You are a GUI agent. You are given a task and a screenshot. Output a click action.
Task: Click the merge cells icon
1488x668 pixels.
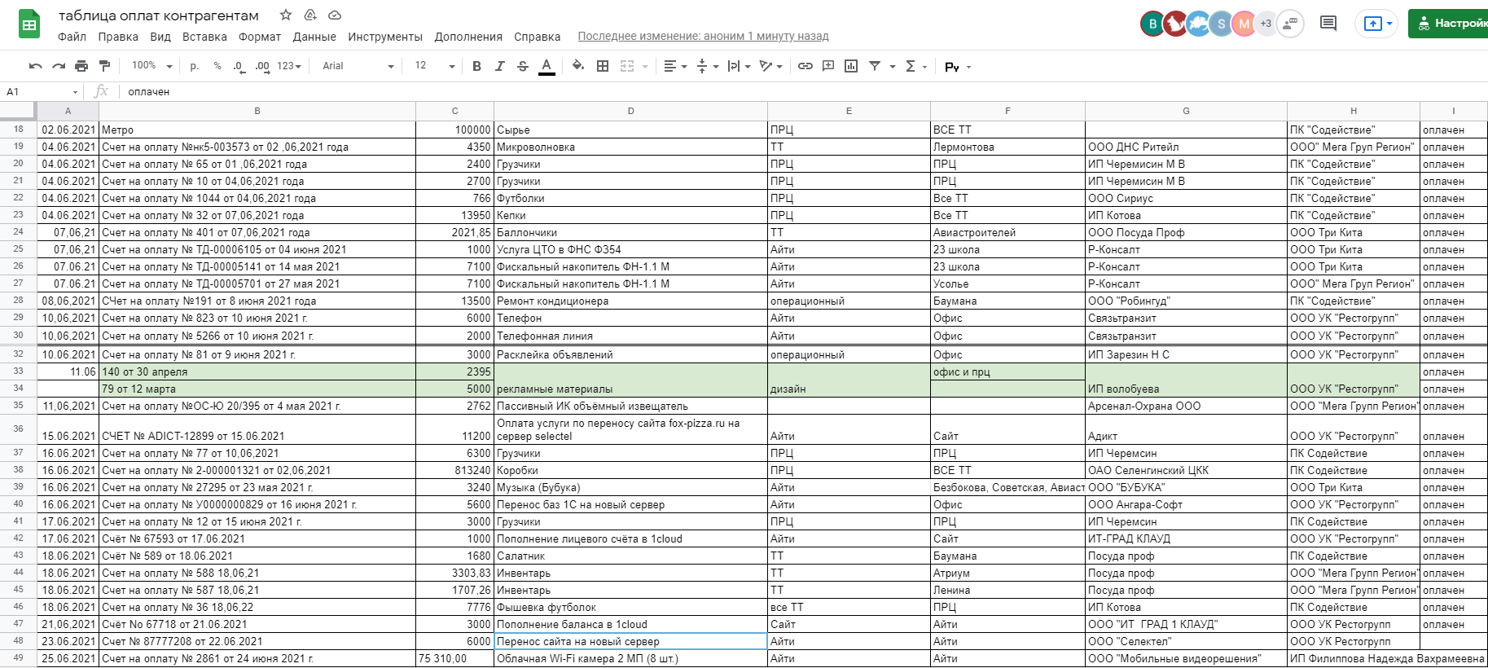[627, 66]
